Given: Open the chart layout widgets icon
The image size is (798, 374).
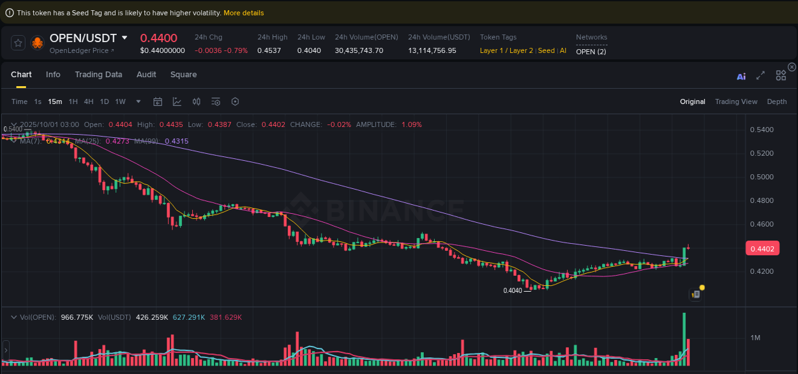Looking at the screenshot, I should pyautogui.click(x=781, y=75).
